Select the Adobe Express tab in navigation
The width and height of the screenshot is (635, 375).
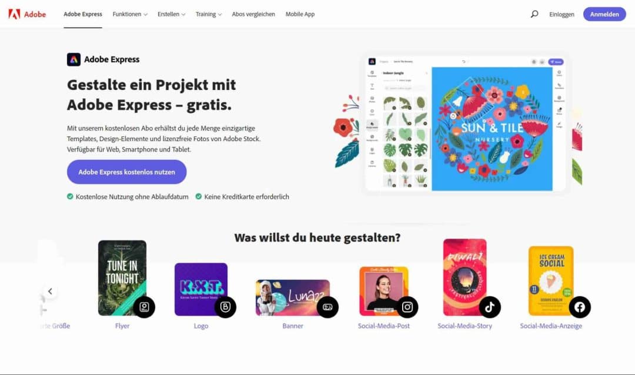click(x=83, y=14)
